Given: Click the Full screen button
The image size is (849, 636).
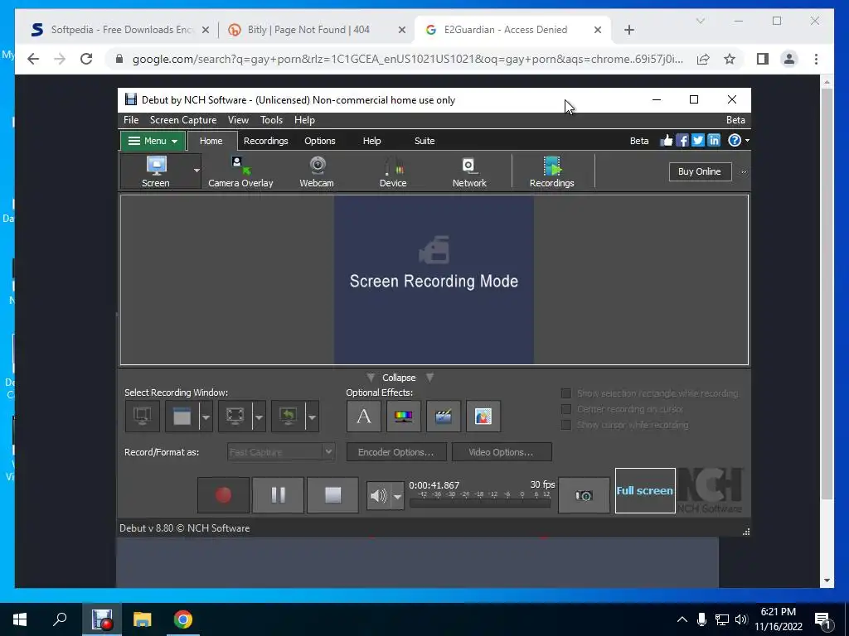Looking at the screenshot, I should 645,490.
